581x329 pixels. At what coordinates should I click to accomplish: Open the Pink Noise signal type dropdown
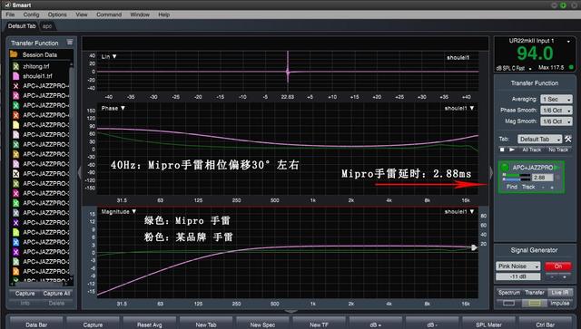point(518,266)
